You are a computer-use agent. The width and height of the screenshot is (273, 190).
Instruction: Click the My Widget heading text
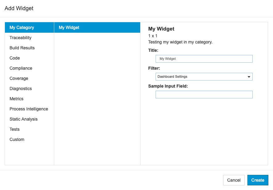pos(161,29)
